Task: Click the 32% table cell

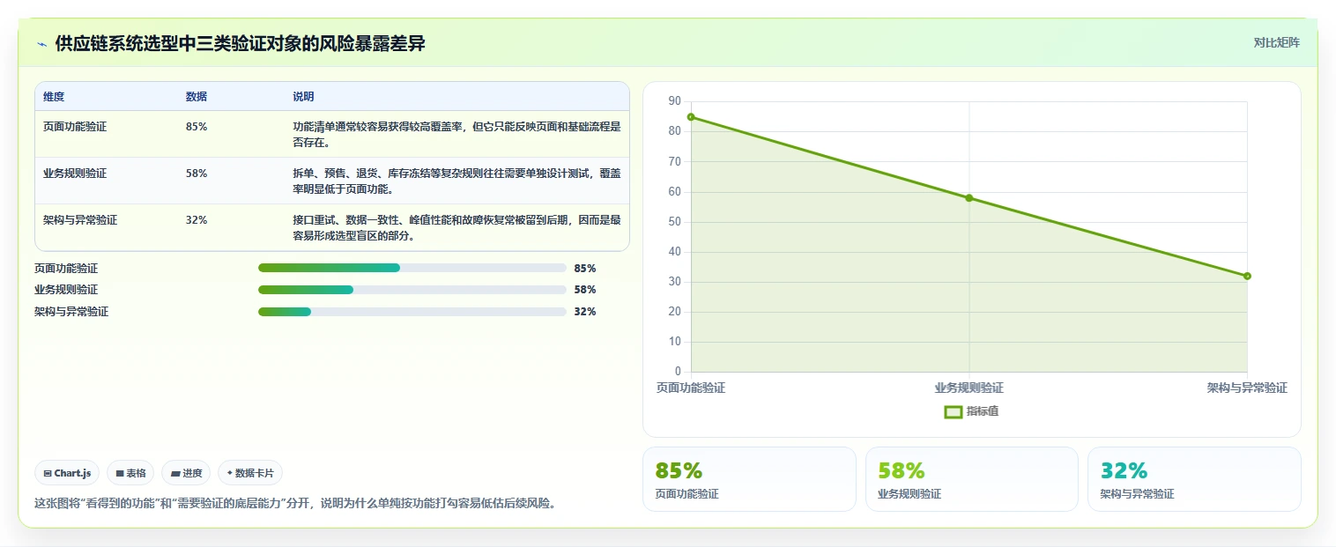Action: click(x=197, y=220)
